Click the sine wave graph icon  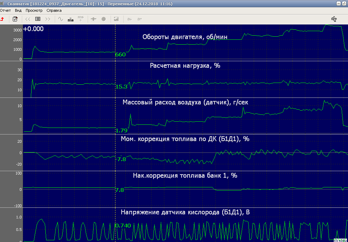click(x=61, y=19)
